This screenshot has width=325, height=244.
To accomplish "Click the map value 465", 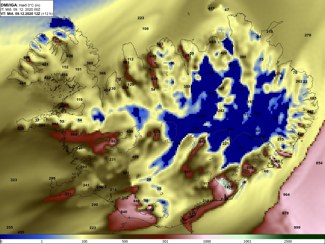I will click(213, 42).
